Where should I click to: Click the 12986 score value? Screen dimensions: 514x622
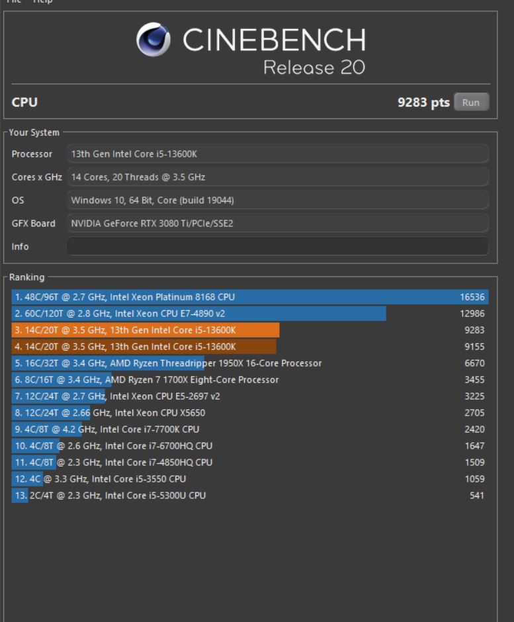tap(472, 314)
